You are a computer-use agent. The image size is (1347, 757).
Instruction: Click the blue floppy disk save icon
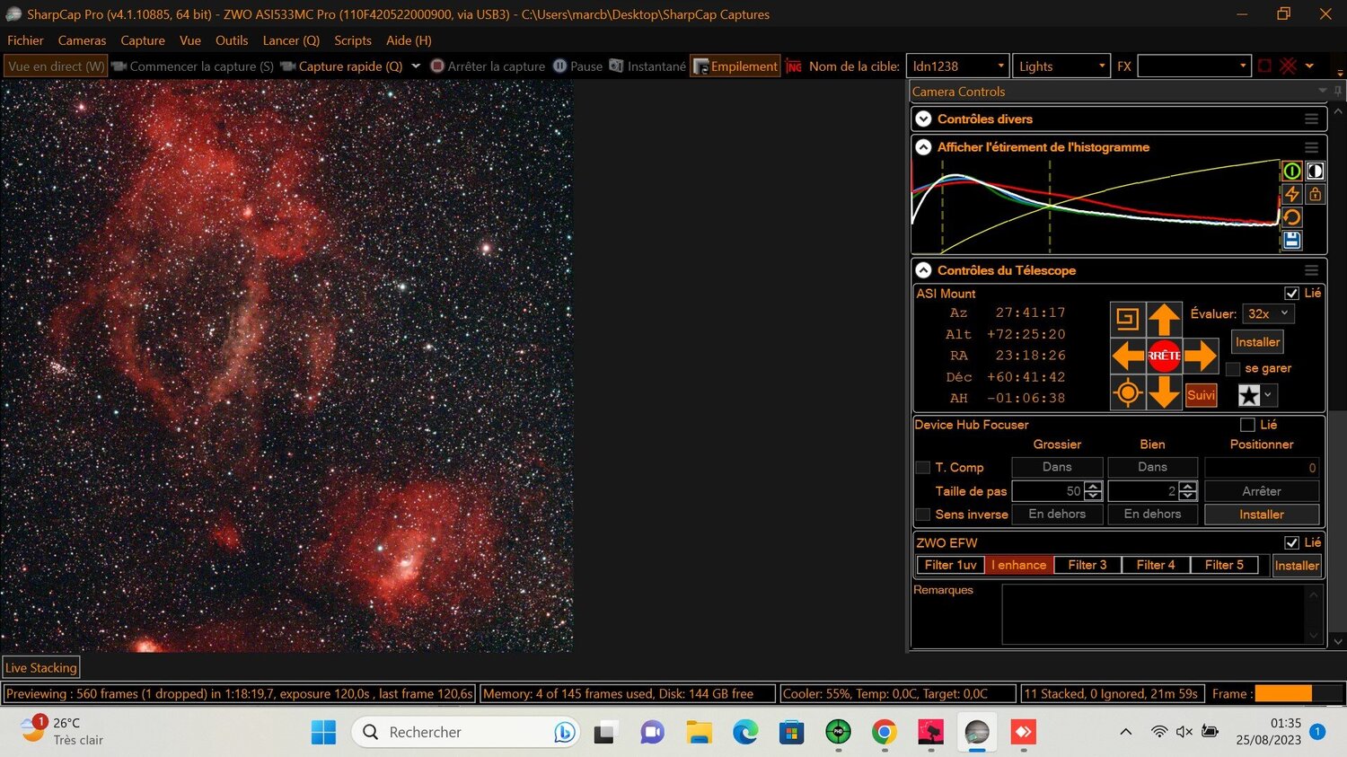[x=1291, y=240]
